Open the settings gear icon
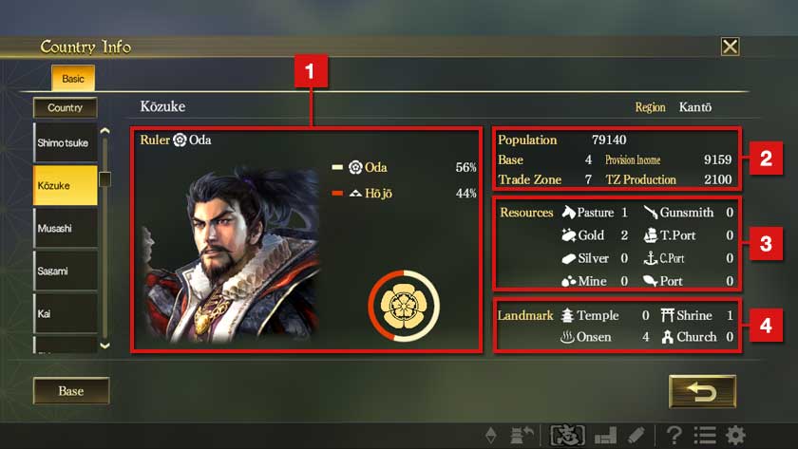 [735, 436]
